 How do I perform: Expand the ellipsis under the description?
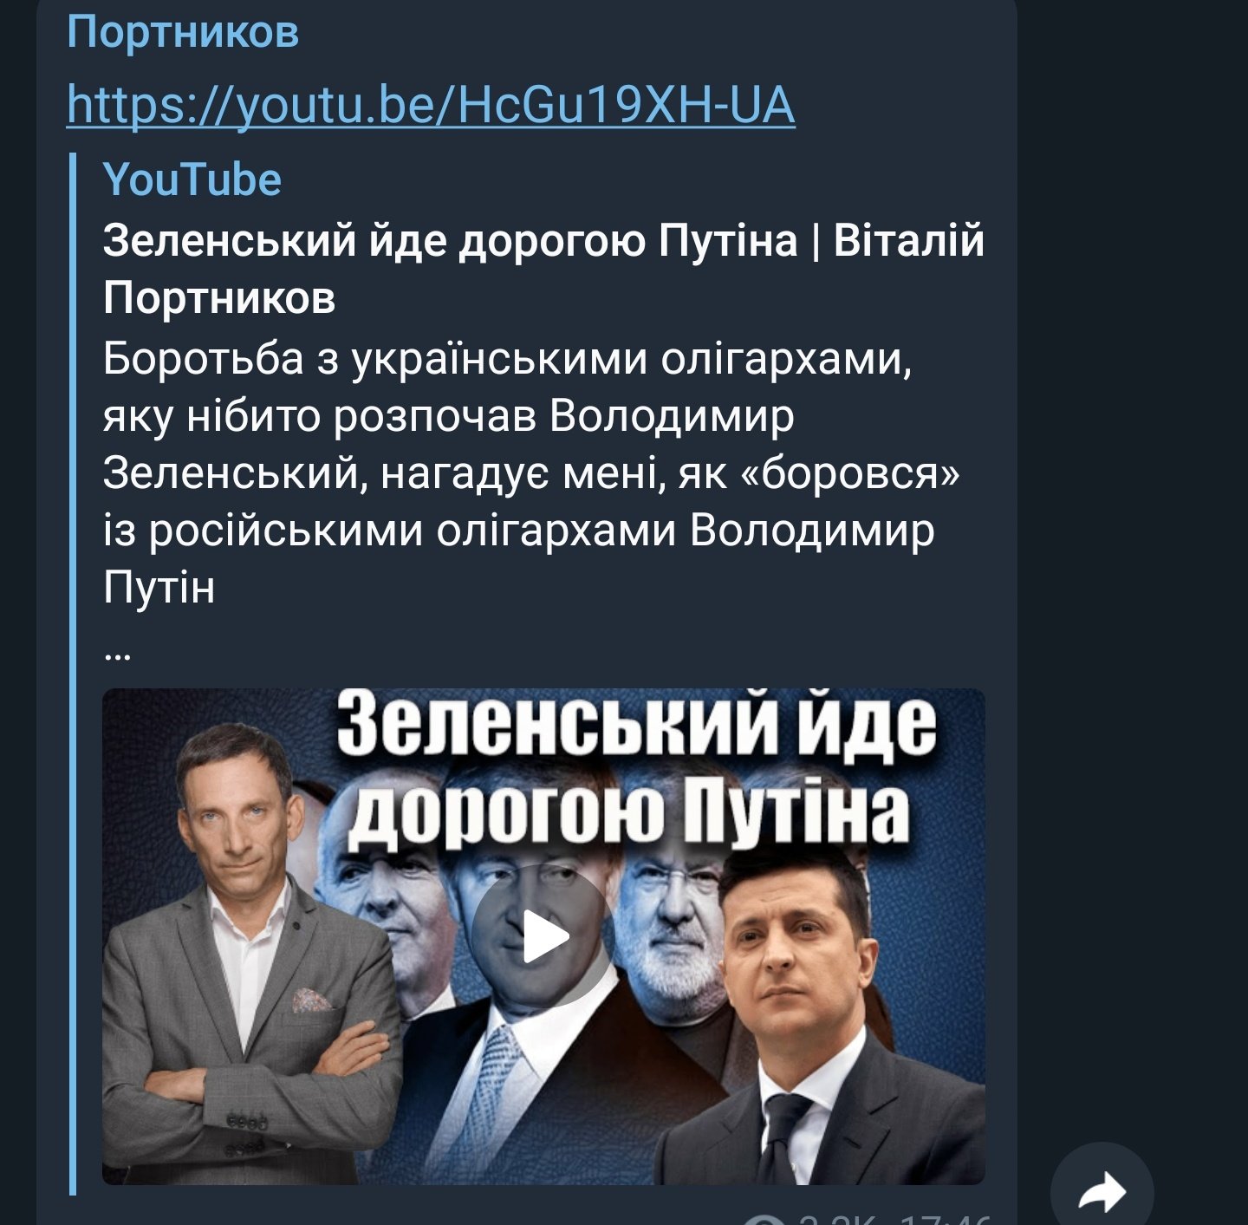tap(117, 654)
